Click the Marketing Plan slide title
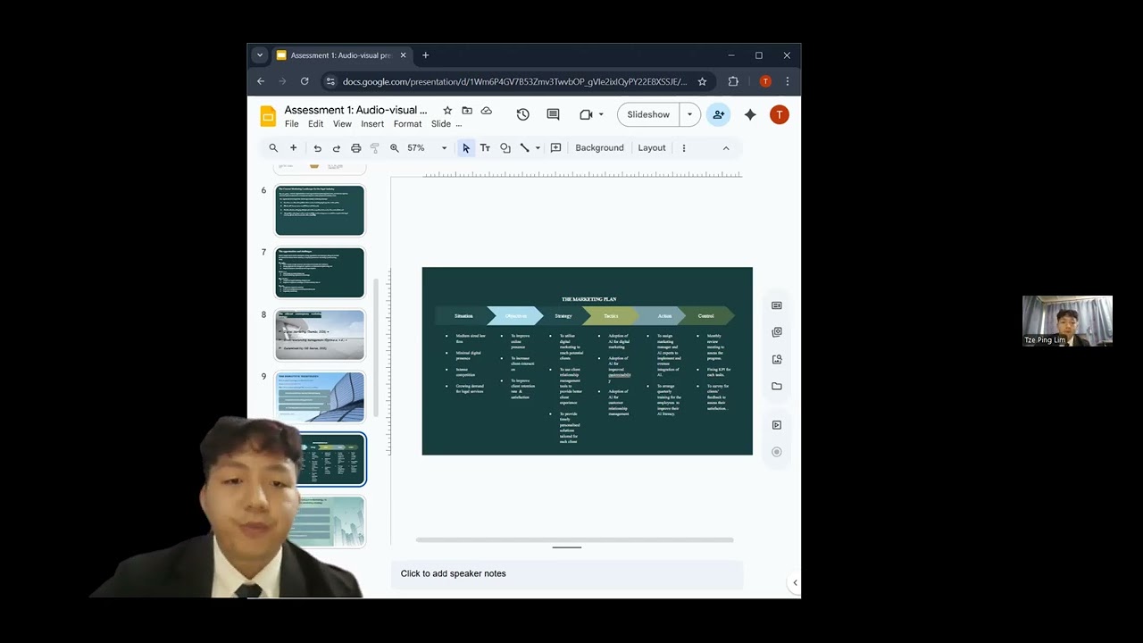The width and height of the screenshot is (1143, 643). coord(588,299)
